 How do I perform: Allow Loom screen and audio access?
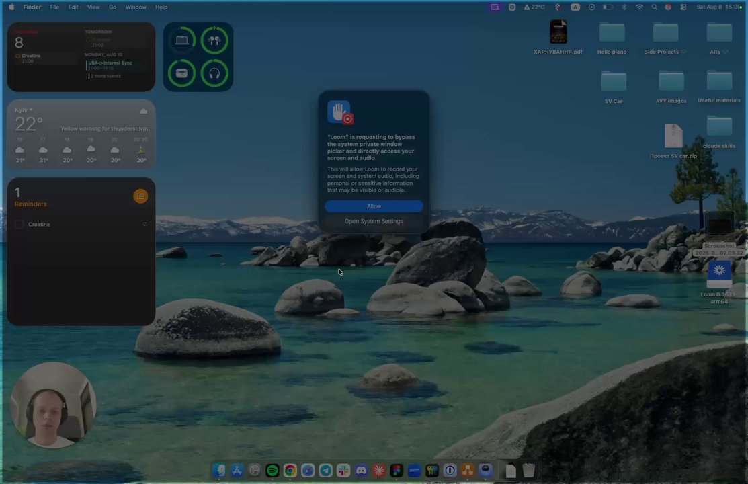coord(374,206)
